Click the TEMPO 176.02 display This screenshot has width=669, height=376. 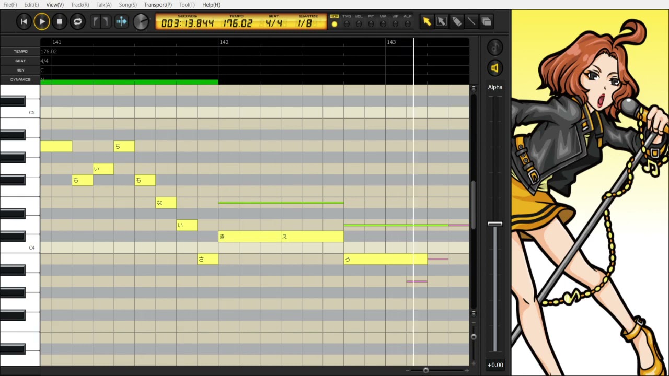tap(238, 21)
